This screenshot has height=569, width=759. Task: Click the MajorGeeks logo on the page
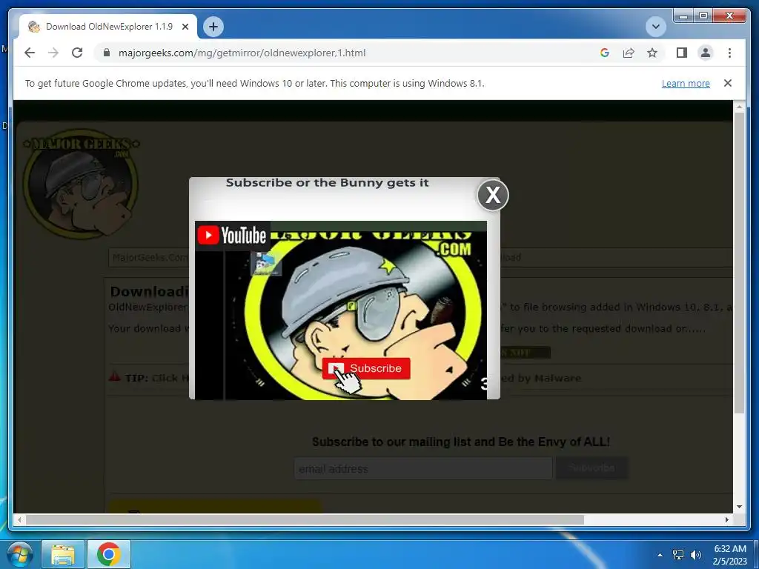tap(81, 184)
